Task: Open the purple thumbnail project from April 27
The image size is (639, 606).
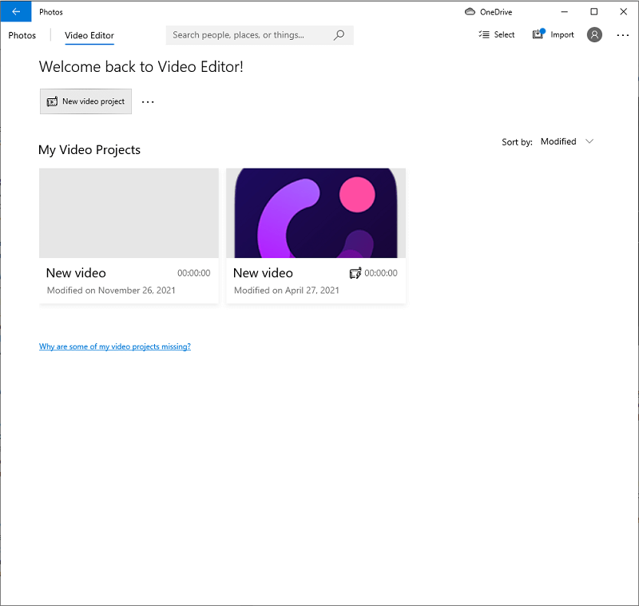Action: tap(316, 213)
